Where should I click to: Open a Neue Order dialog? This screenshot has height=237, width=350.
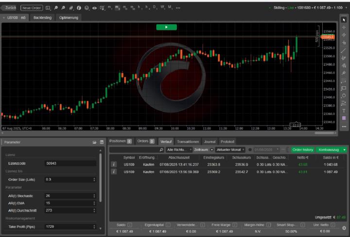pyautogui.click(x=32, y=8)
